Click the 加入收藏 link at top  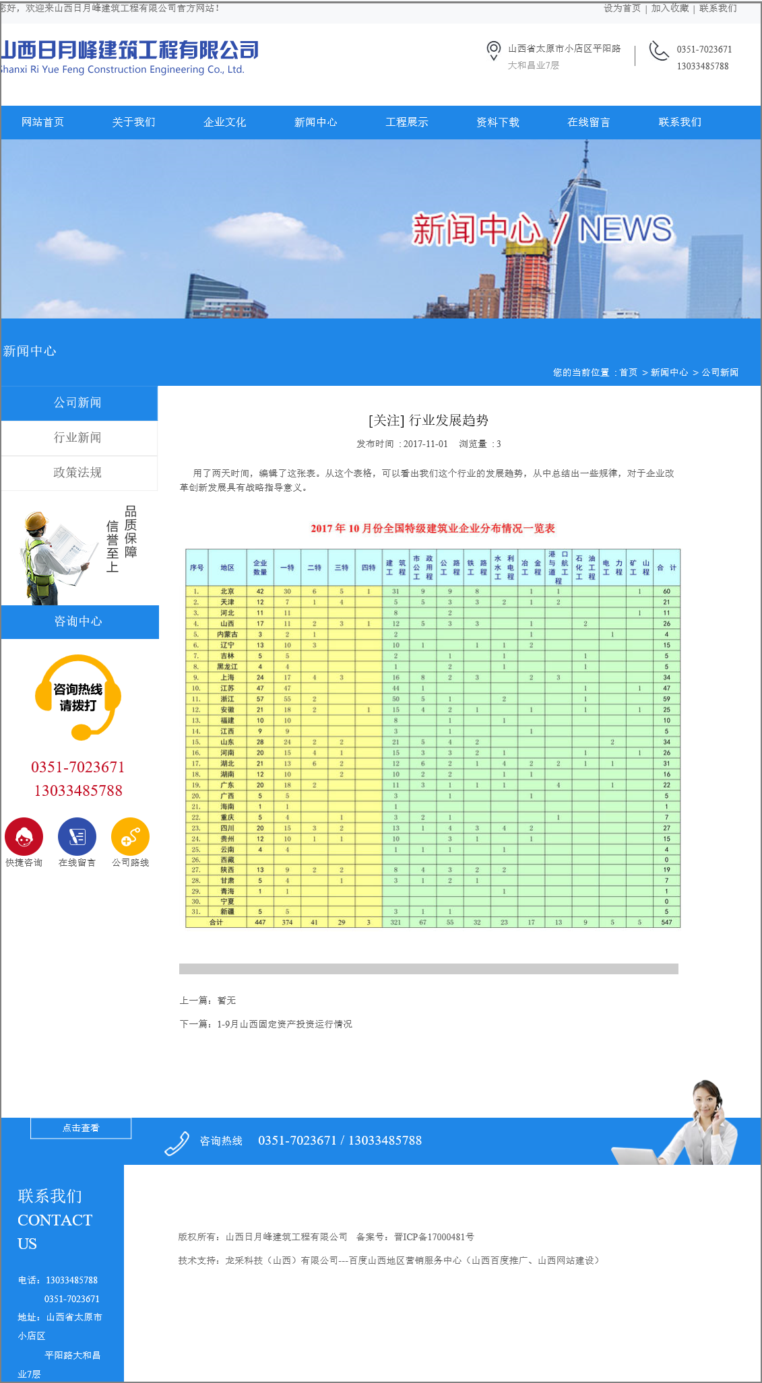pos(670,8)
